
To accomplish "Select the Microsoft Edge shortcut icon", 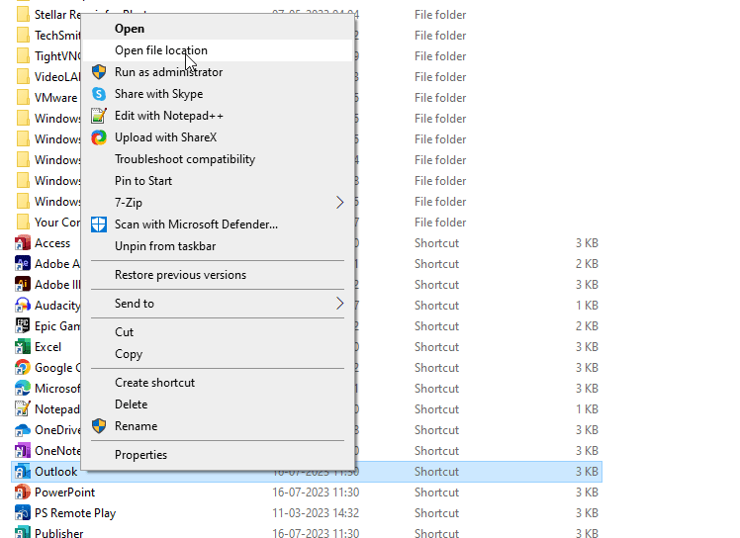I will (22, 389).
